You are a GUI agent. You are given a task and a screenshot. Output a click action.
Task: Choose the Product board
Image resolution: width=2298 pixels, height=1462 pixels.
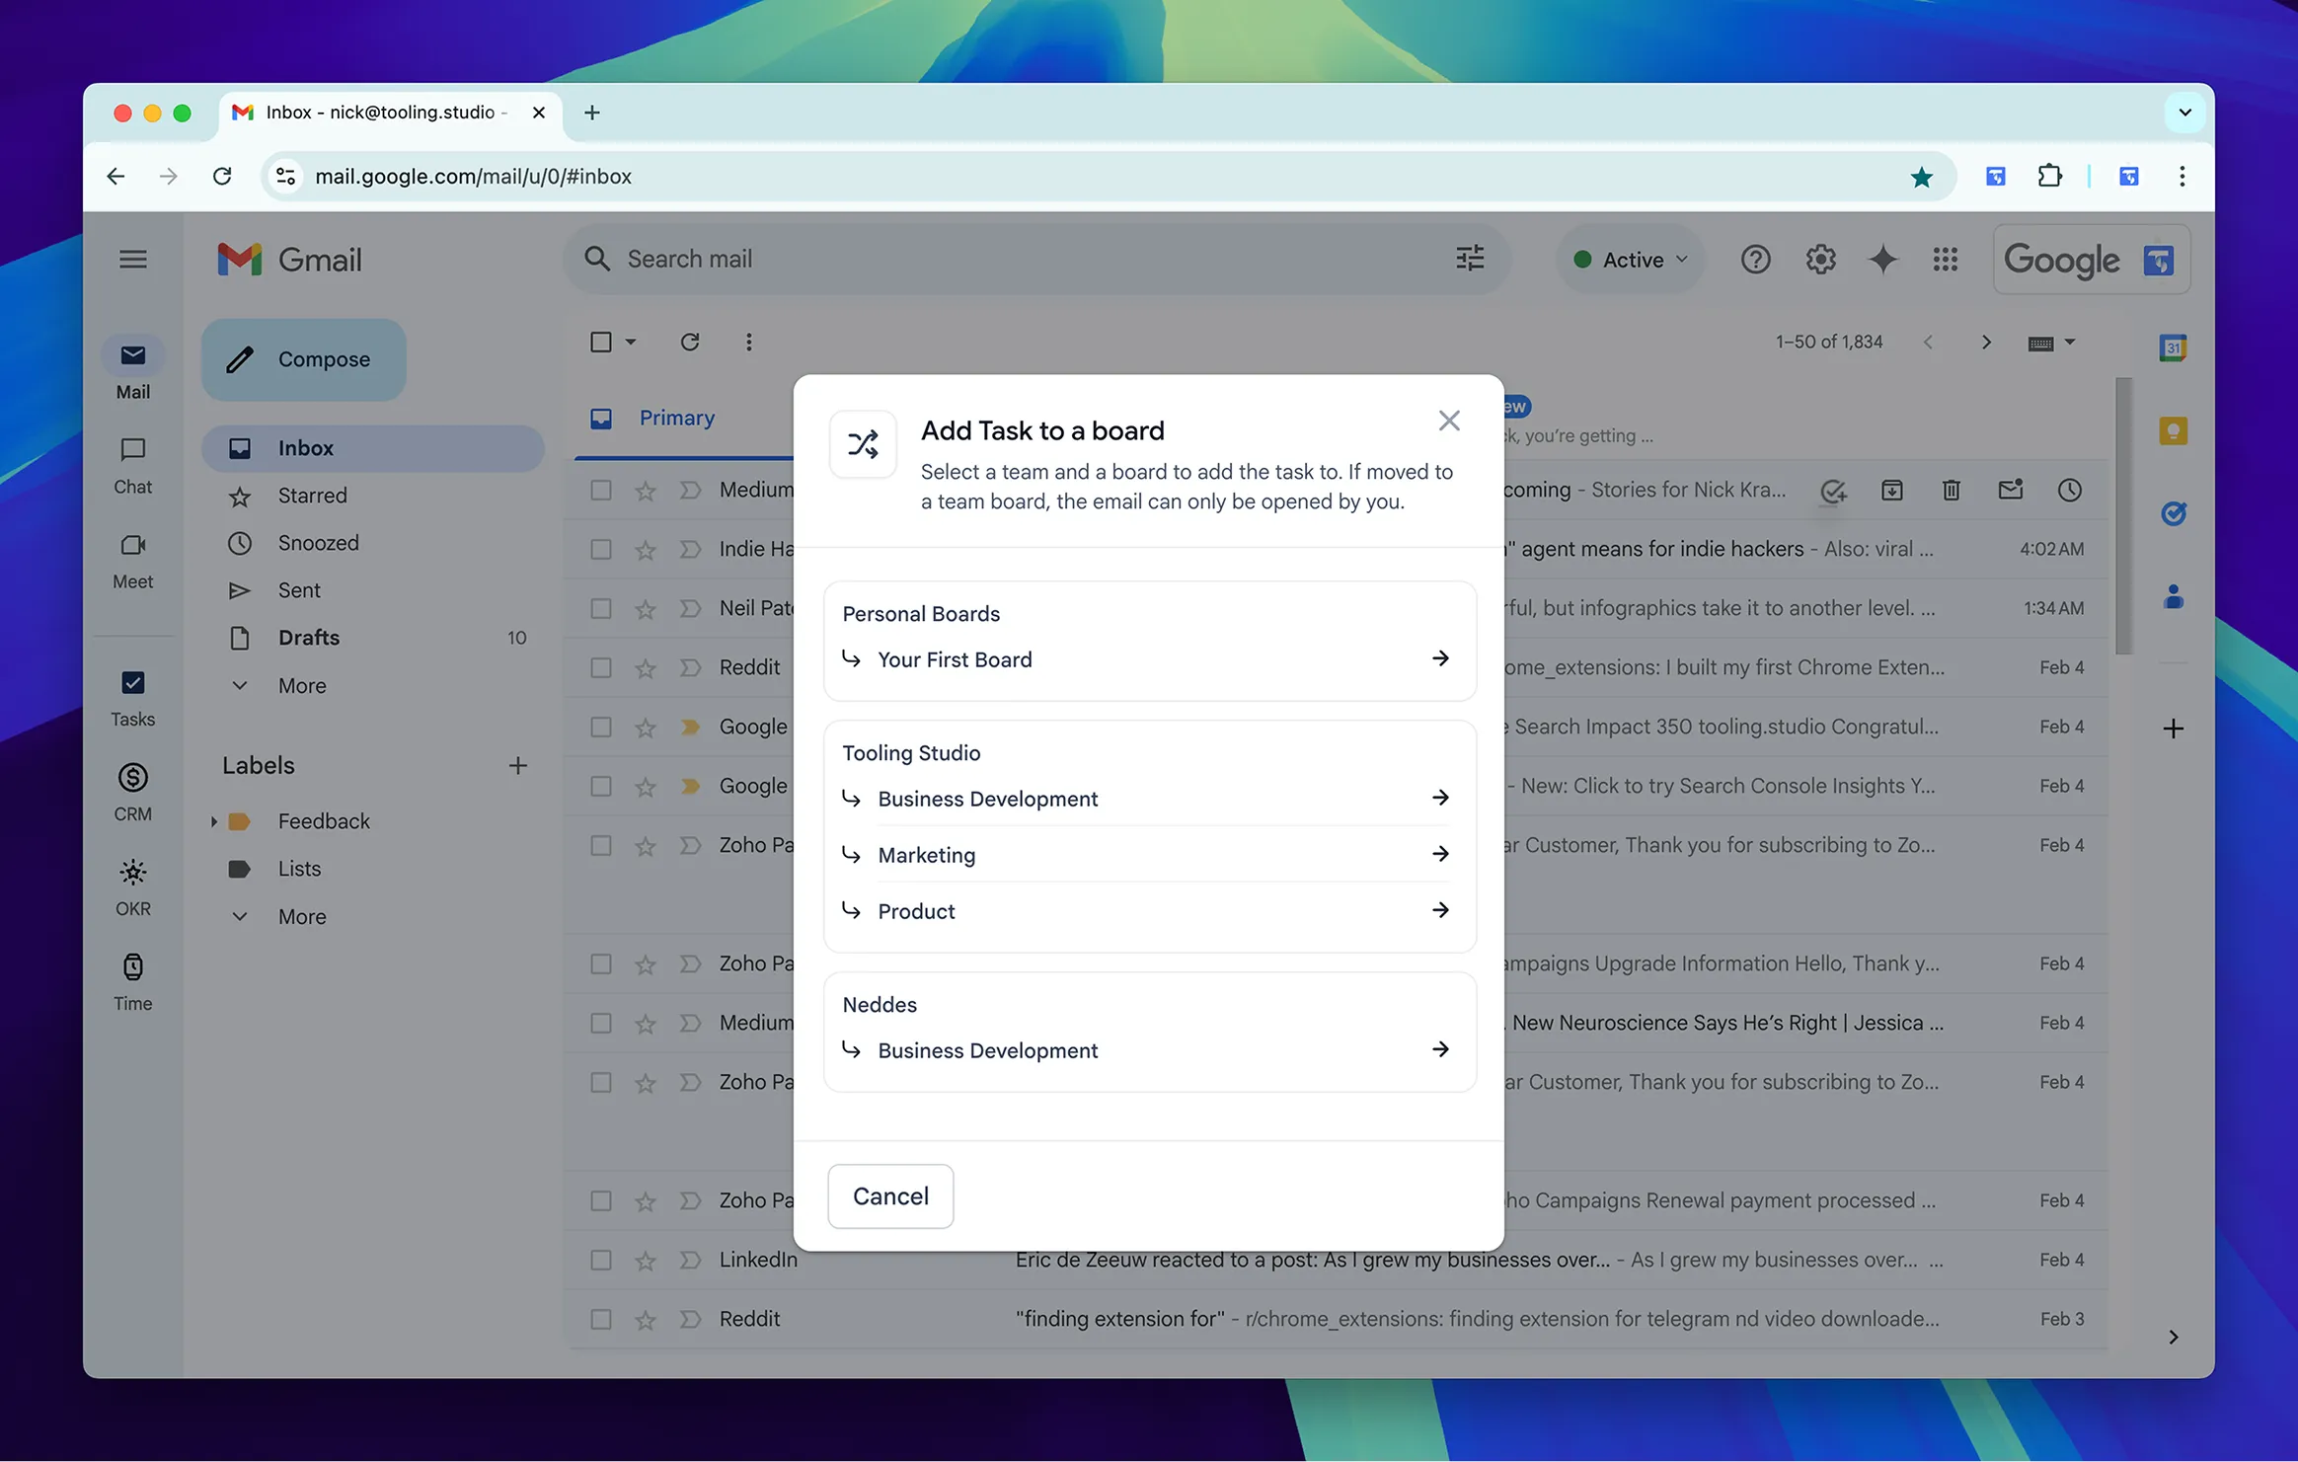1149,910
